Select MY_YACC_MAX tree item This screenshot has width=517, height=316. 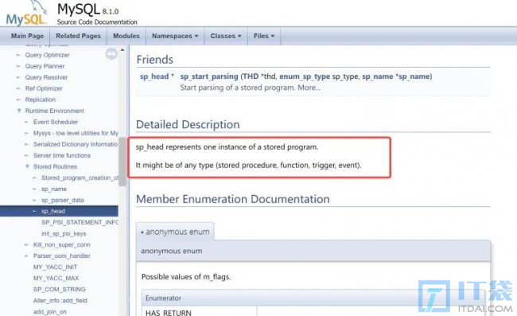click(x=56, y=279)
